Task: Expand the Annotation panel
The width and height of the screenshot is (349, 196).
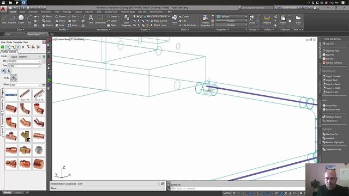Action: [x=104, y=29]
